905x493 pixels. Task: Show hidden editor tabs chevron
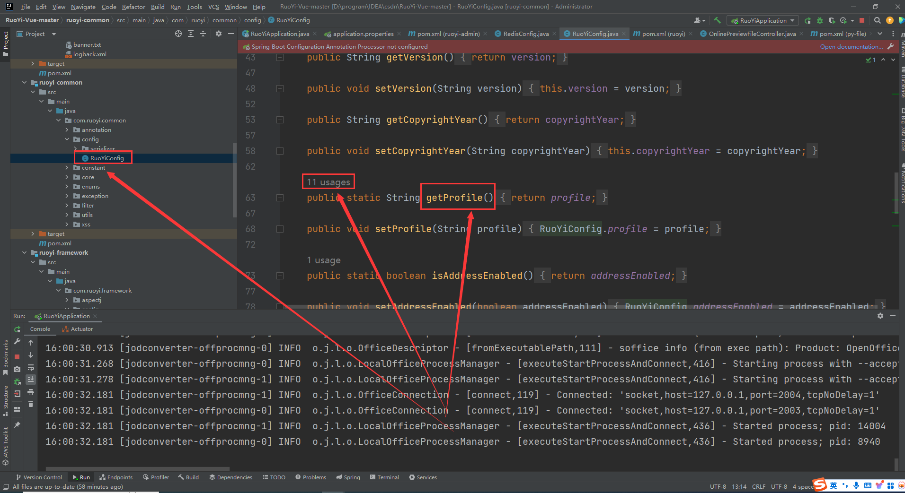tap(880, 34)
